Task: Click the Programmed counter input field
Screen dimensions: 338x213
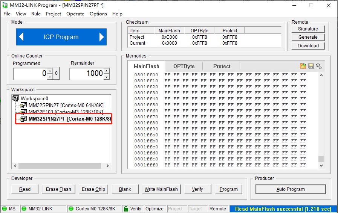Action: [x=31, y=74]
